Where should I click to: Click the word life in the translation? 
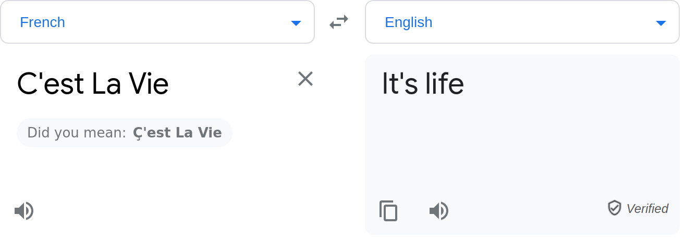(x=444, y=84)
